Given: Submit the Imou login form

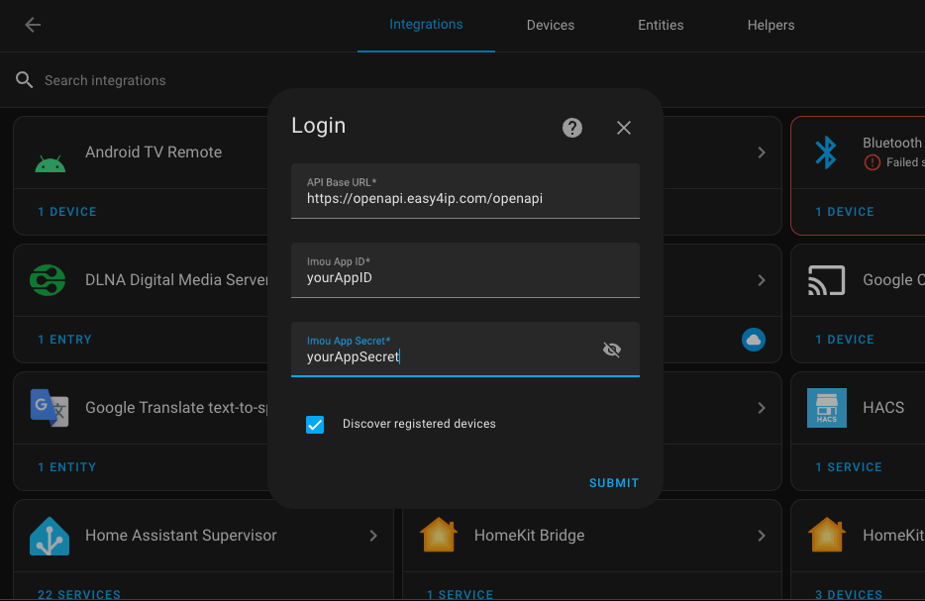Looking at the screenshot, I should coord(614,483).
